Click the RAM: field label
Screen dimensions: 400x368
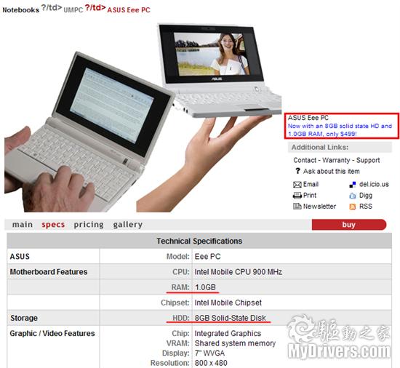180,287
